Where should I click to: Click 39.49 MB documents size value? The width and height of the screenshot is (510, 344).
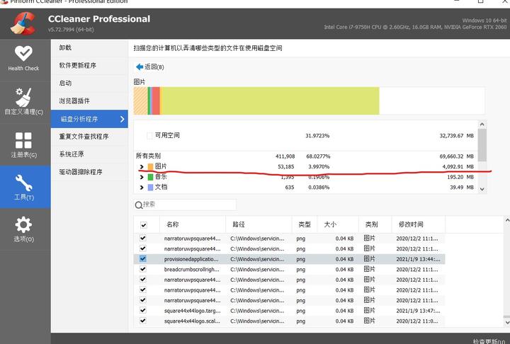[462, 188]
